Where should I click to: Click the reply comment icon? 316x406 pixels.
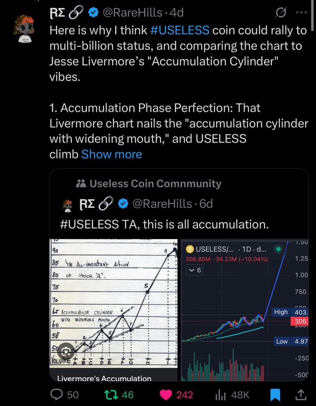point(59,395)
